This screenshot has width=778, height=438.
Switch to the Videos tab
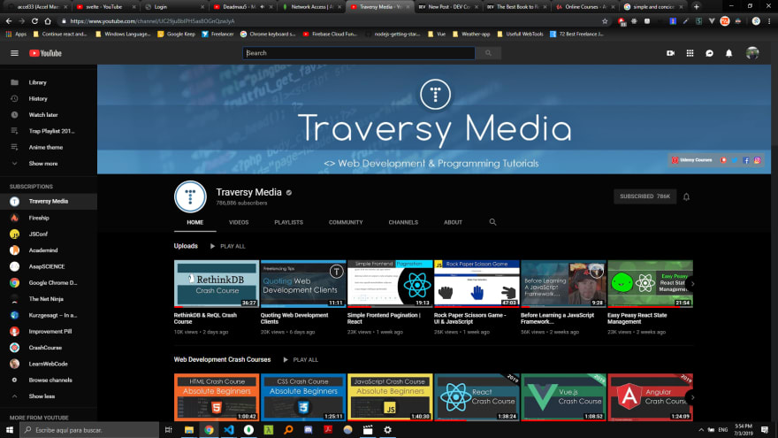click(x=239, y=222)
